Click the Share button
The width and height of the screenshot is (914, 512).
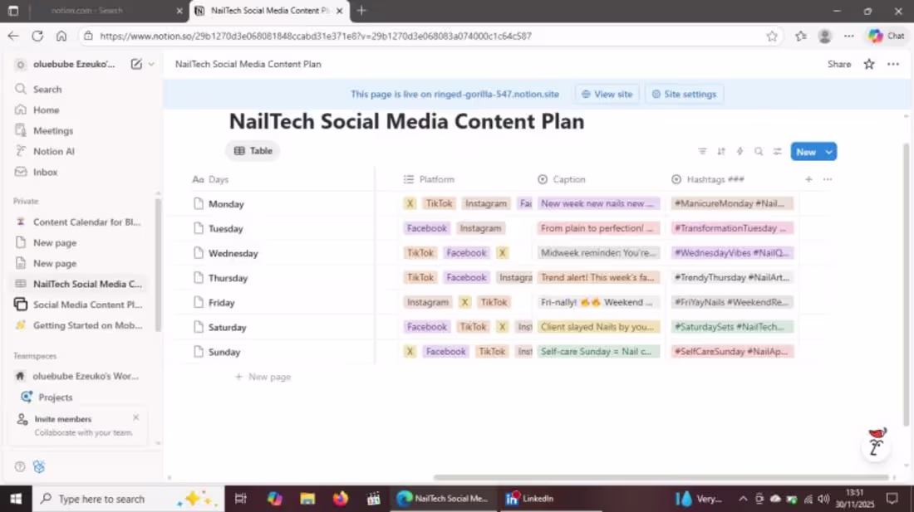839,64
